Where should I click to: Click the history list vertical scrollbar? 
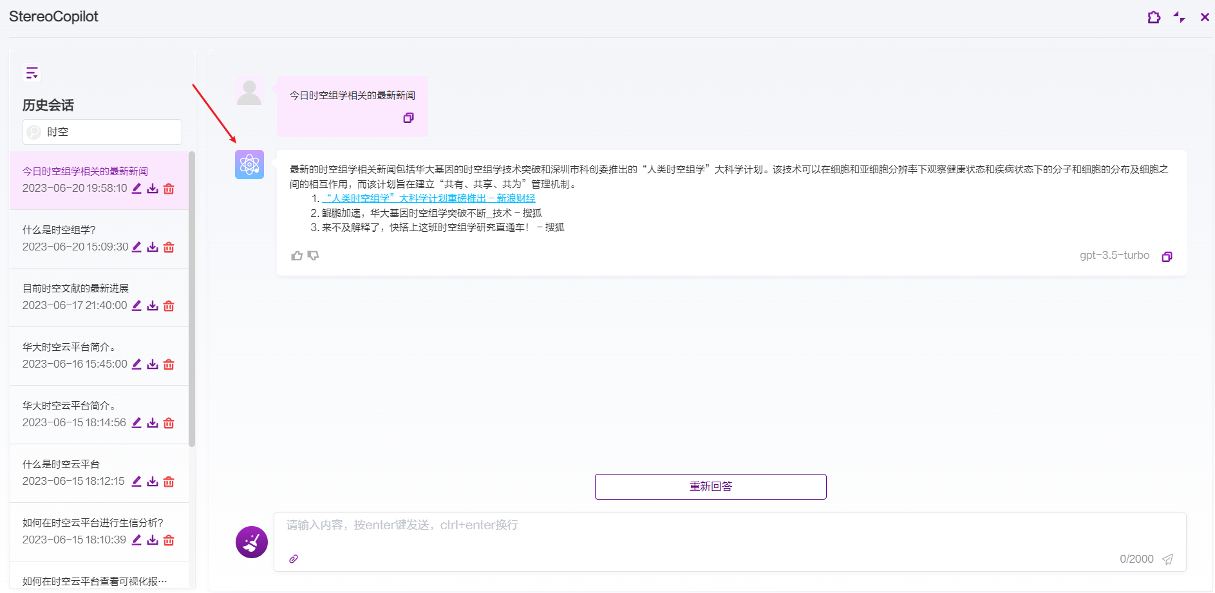(192, 299)
